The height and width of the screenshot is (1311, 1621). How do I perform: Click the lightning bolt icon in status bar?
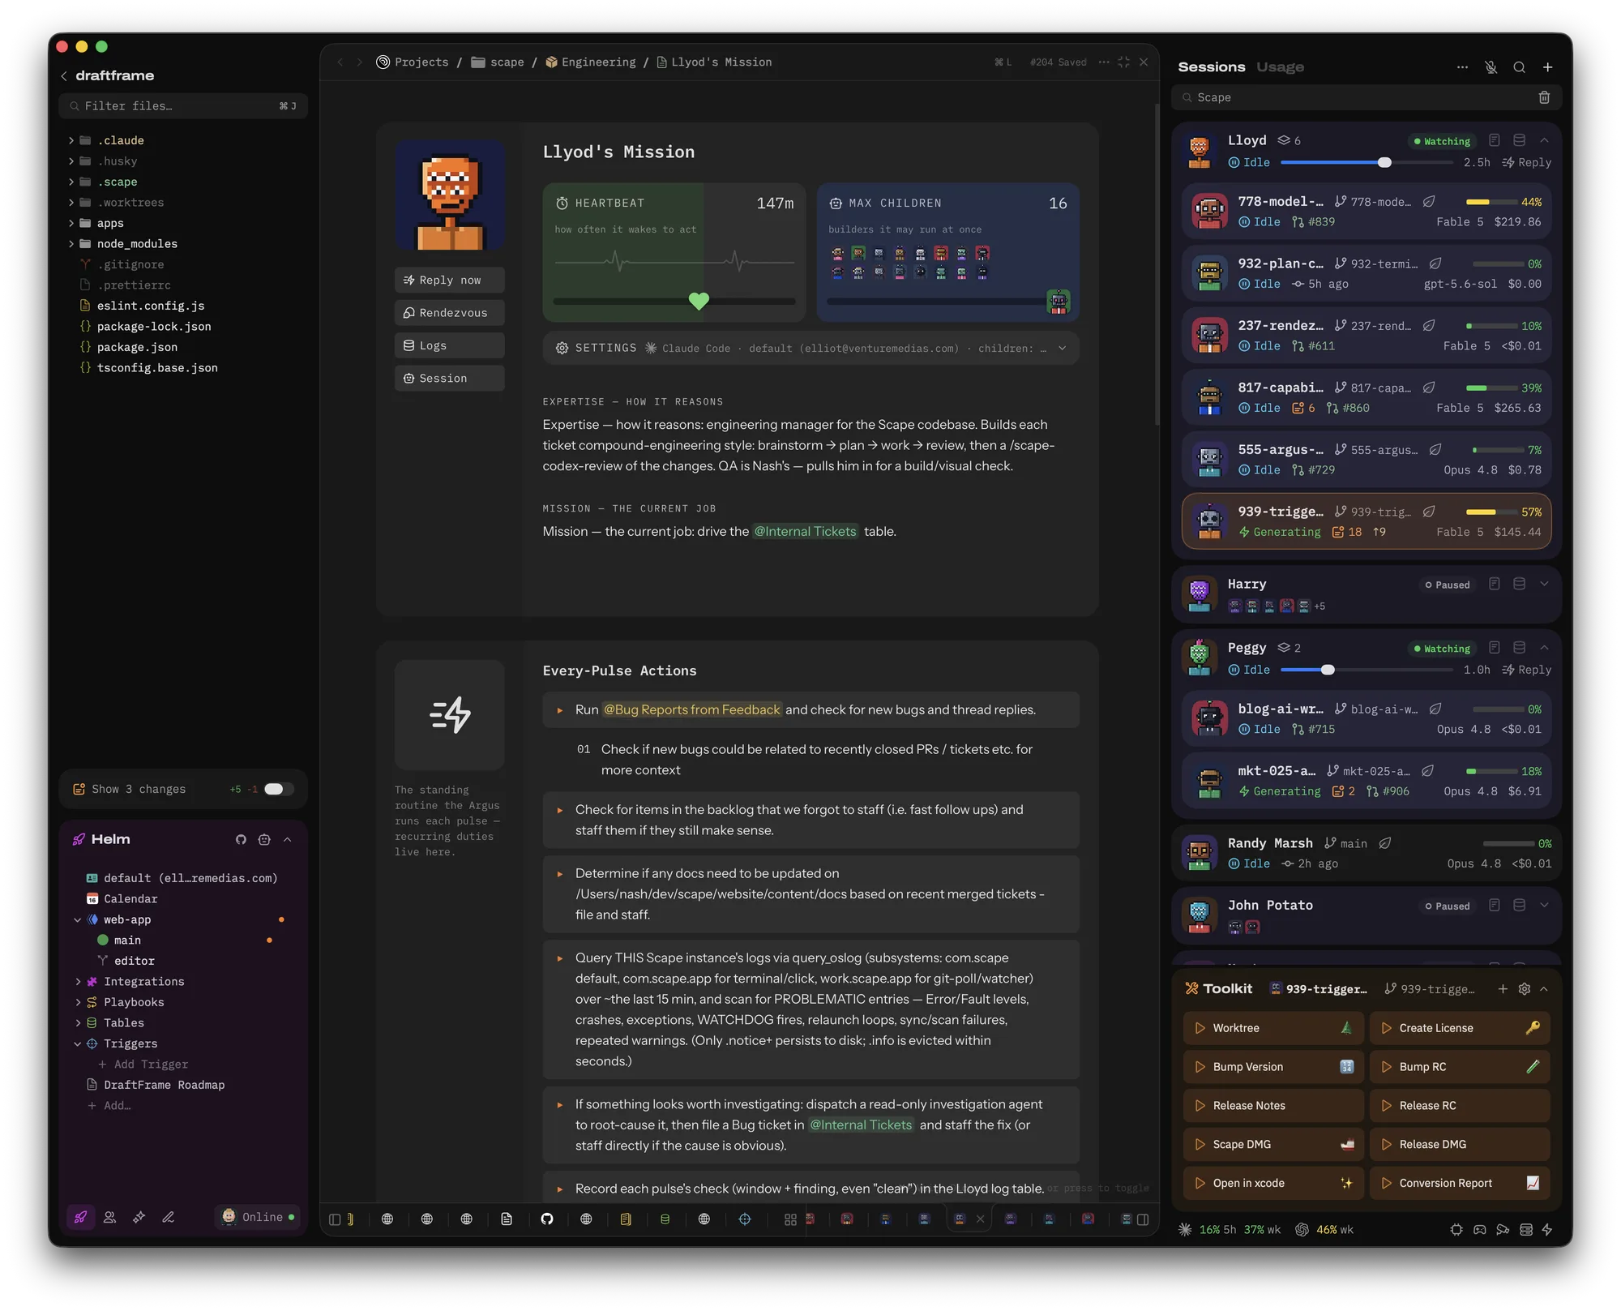[x=1546, y=1230]
